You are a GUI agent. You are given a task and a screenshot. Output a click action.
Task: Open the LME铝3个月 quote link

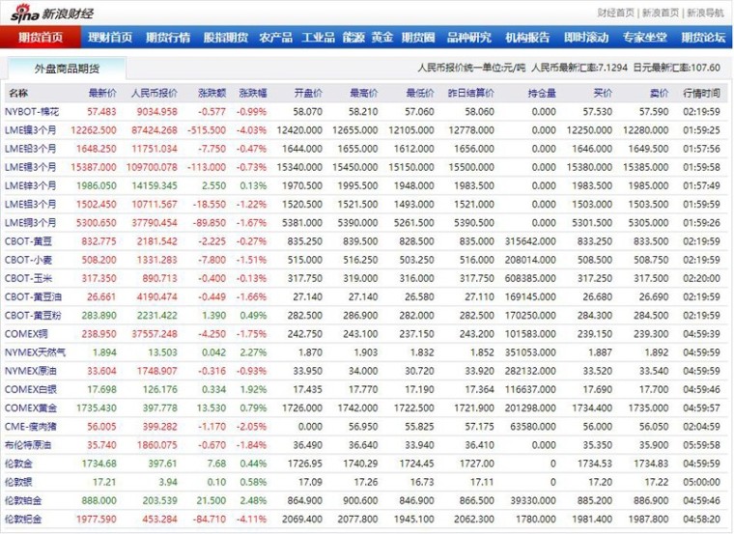[x=31, y=204]
